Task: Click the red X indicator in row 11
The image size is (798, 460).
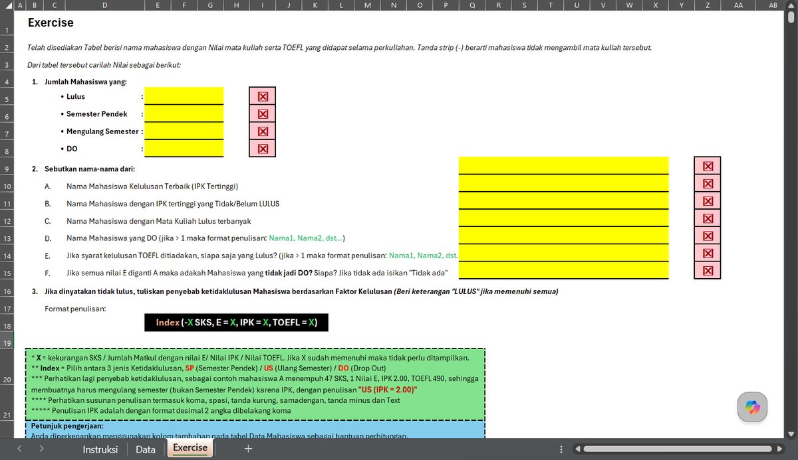Action: pyautogui.click(x=708, y=201)
